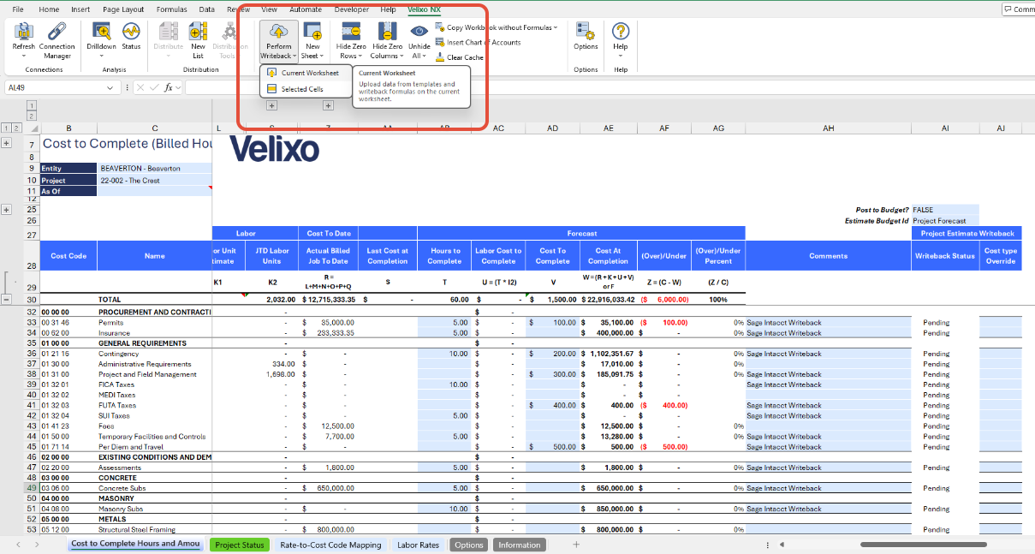The image size is (1035, 554).
Task: Click Insert Chart of Accounts
Action: (x=483, y=42)
